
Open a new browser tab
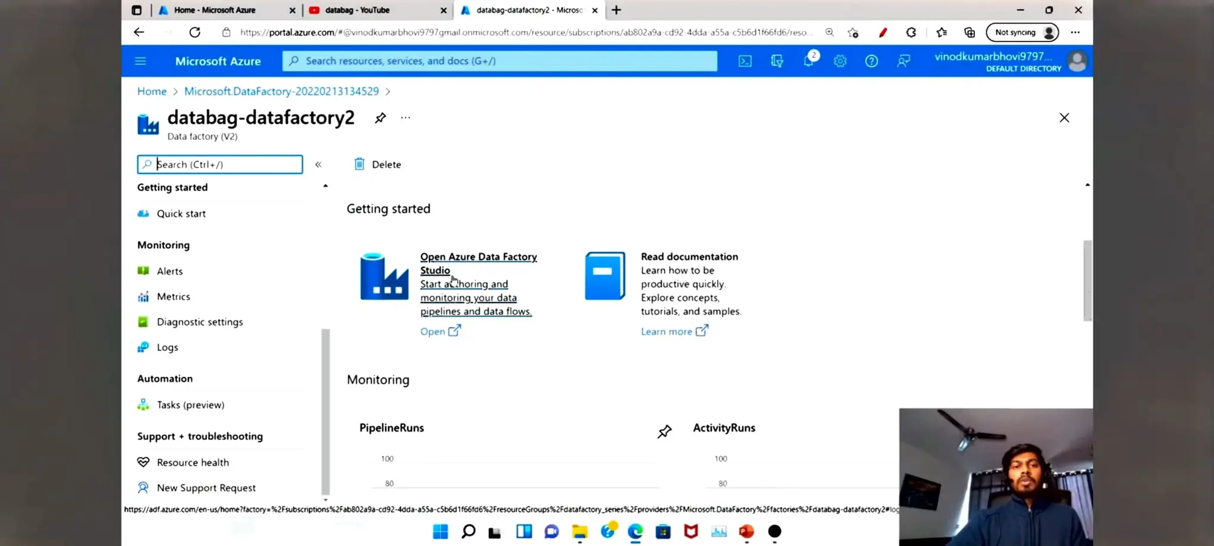click(x=616, y=10)
